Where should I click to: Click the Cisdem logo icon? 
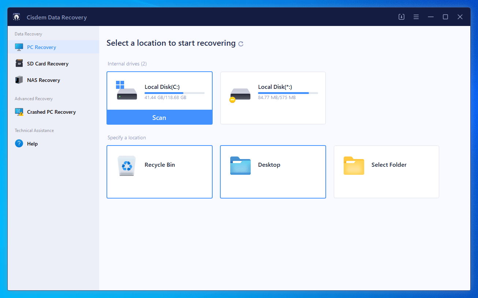click(x=16, y=17)
